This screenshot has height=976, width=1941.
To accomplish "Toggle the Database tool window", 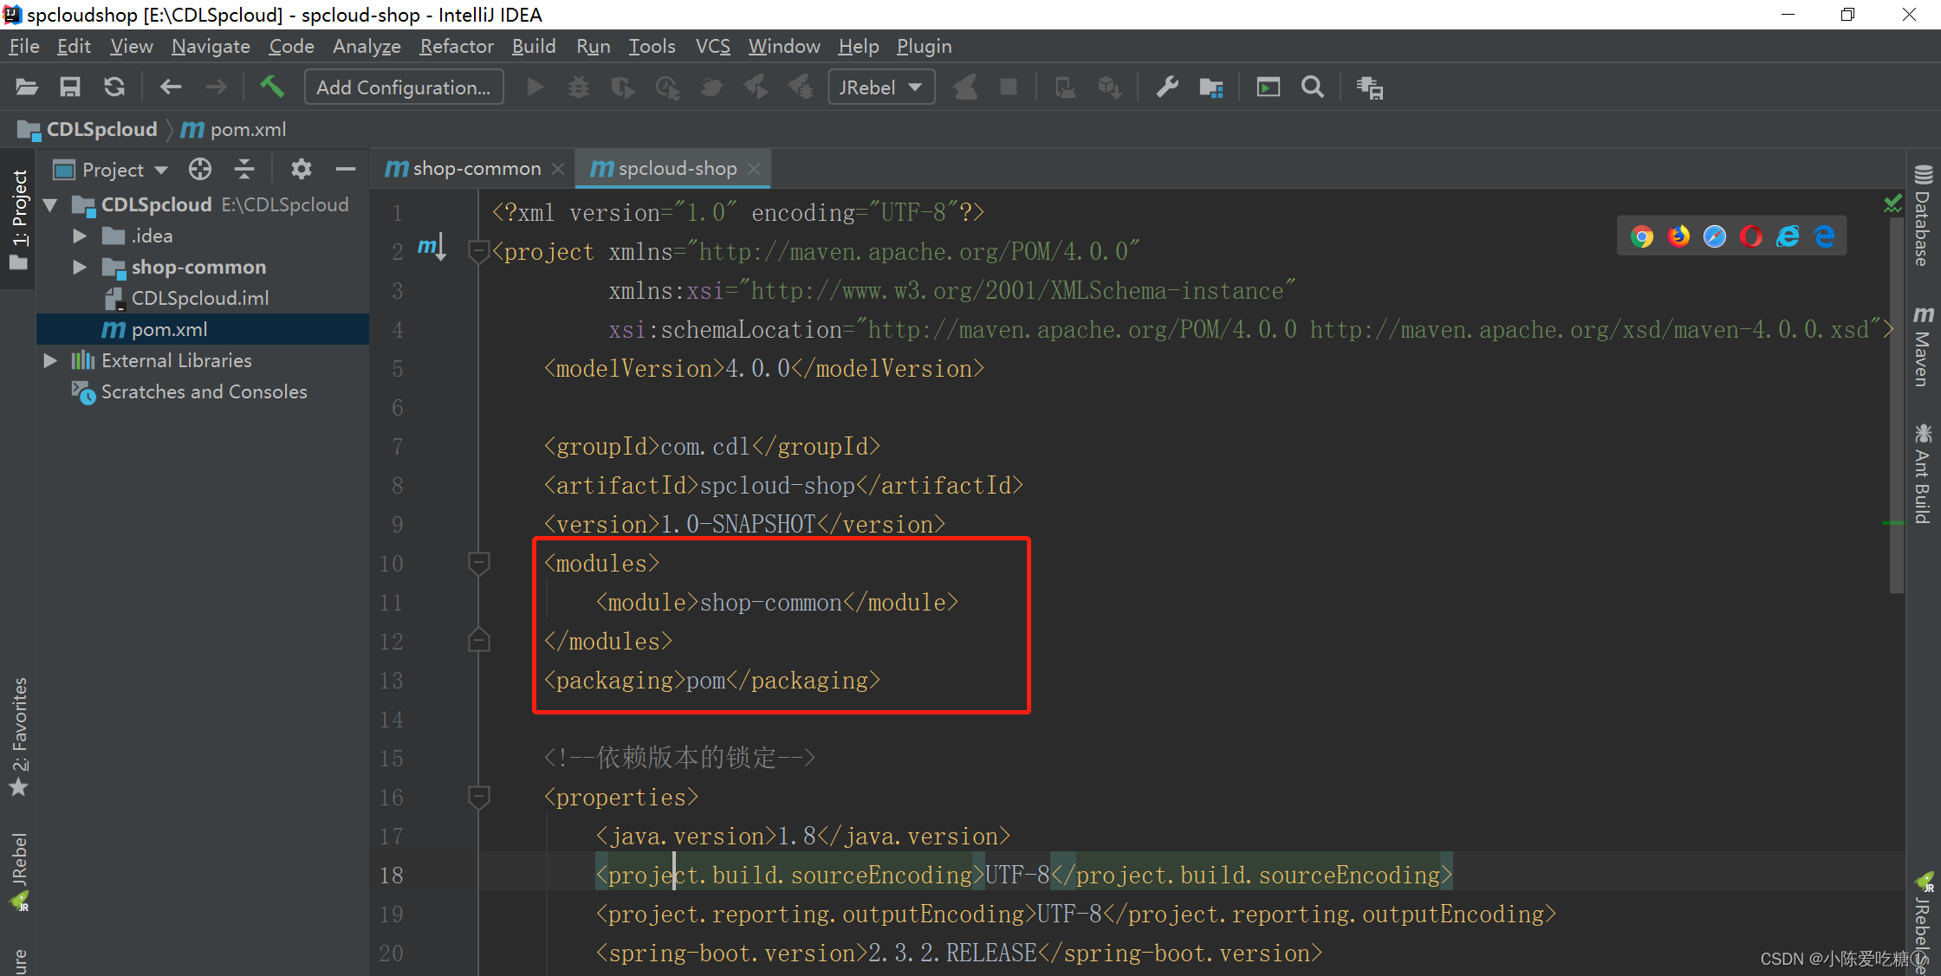I will tap(1923, 217).
